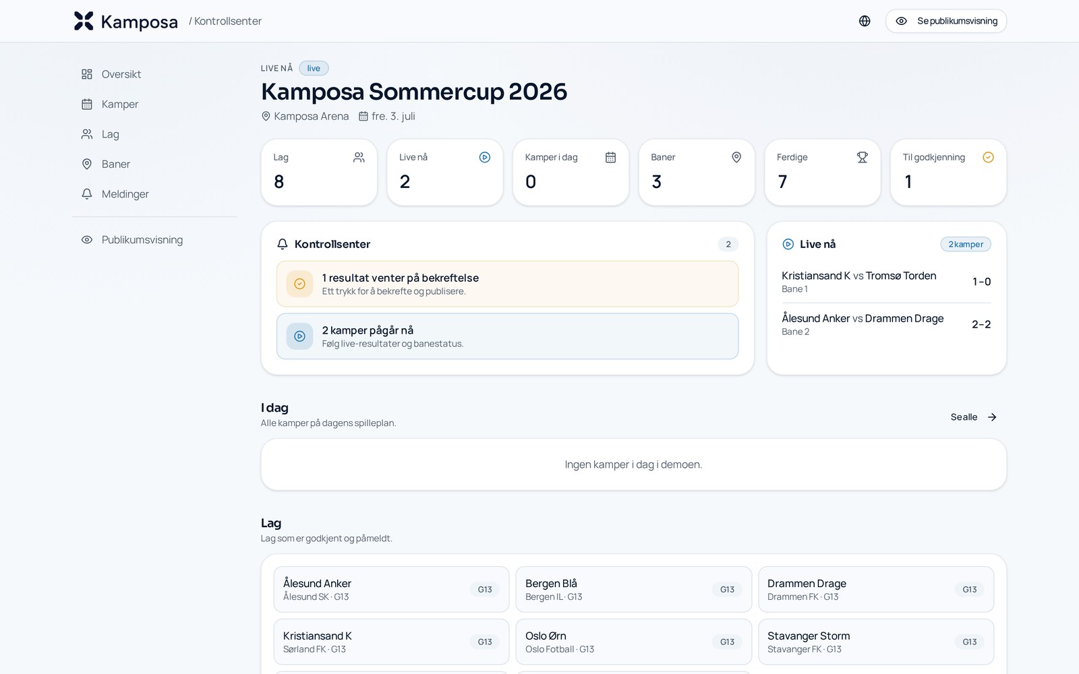This screenshot has height=674, width=1079.
Task: Select Baner in the sidebar
Action: click(x=154, y=164)
